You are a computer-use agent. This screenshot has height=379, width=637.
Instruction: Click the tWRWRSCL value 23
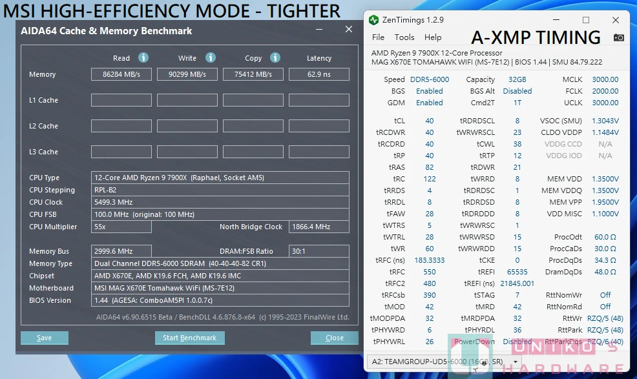(517, 132)
